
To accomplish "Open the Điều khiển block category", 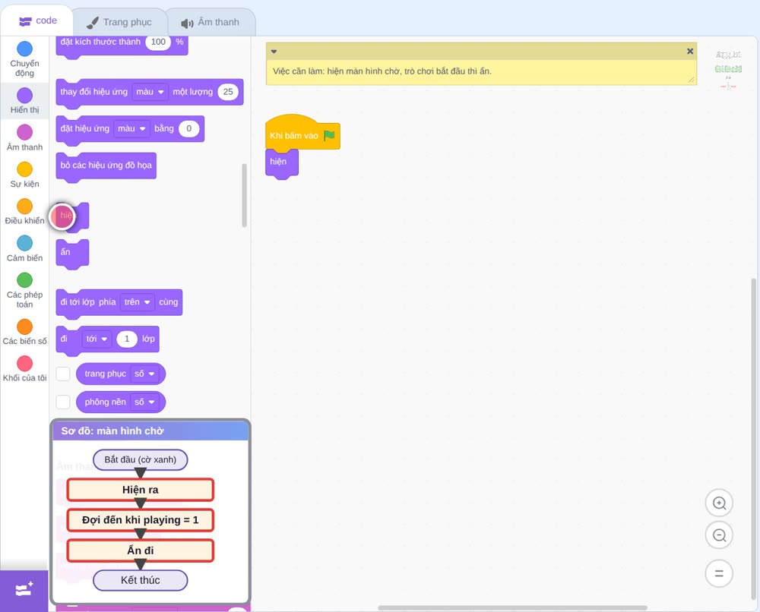I will (25, 212).
